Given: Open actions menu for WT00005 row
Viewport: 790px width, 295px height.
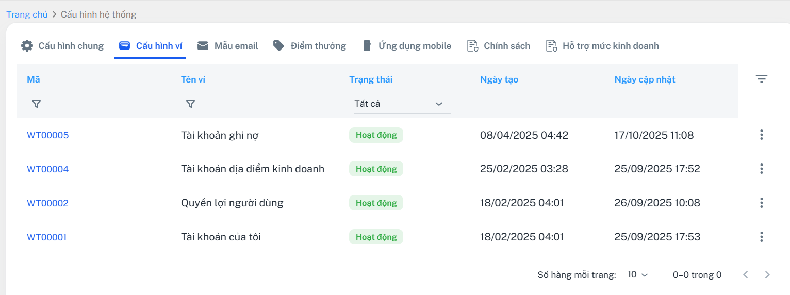Looking at the screenshot, I should (761, 135).
